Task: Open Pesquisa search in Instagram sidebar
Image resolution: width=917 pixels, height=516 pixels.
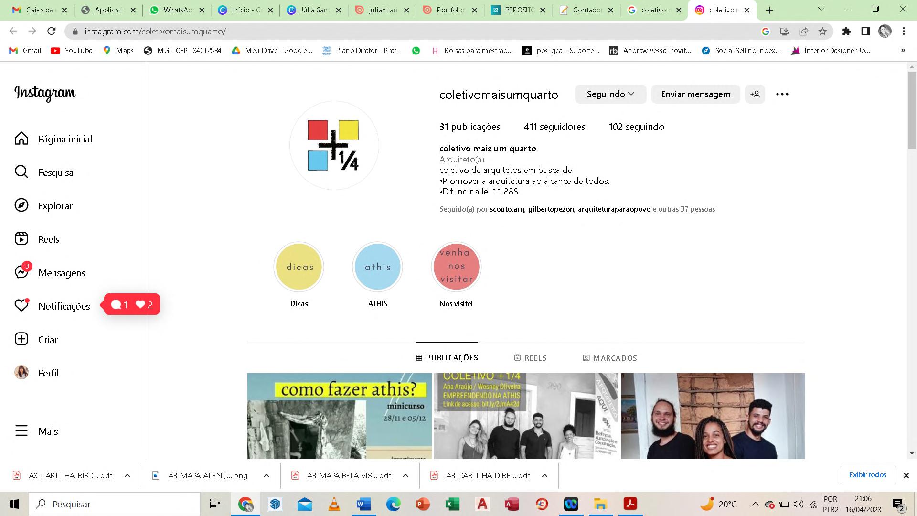Action: (x=21, y=172)
